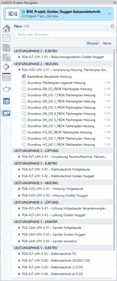
Task: Click LEISTUNGSPHASE 3 › LÜFTUNG group header
Action: [63, 202]
